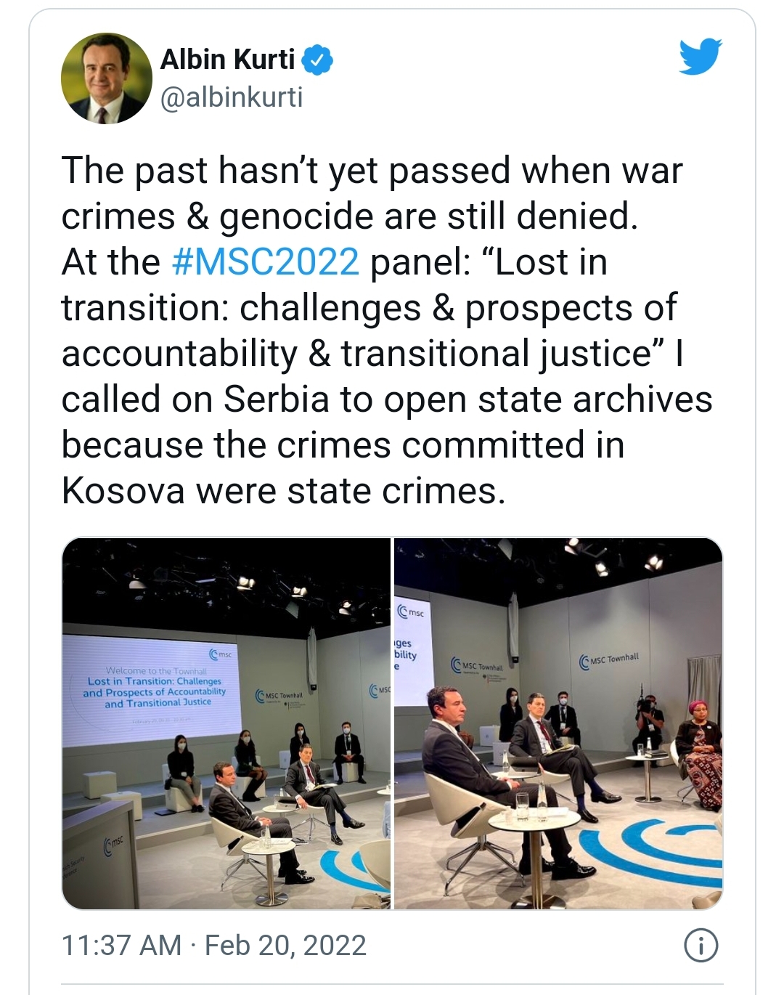Screen dimensions: 784x995
Task: Click the info icon beside the timestamp
Action: tap(701, 946)
